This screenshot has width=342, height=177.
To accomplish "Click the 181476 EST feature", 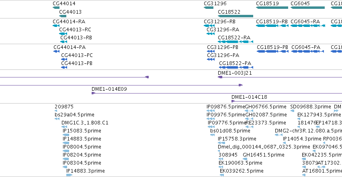I will (x=299, y=127).
